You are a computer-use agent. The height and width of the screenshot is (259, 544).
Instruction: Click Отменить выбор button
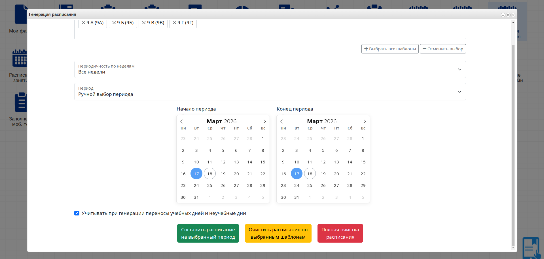point(443,49)
